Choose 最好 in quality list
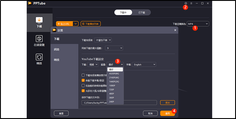This screenshot has height=119, width=236. pyautogui.click(x=115, y=69)
